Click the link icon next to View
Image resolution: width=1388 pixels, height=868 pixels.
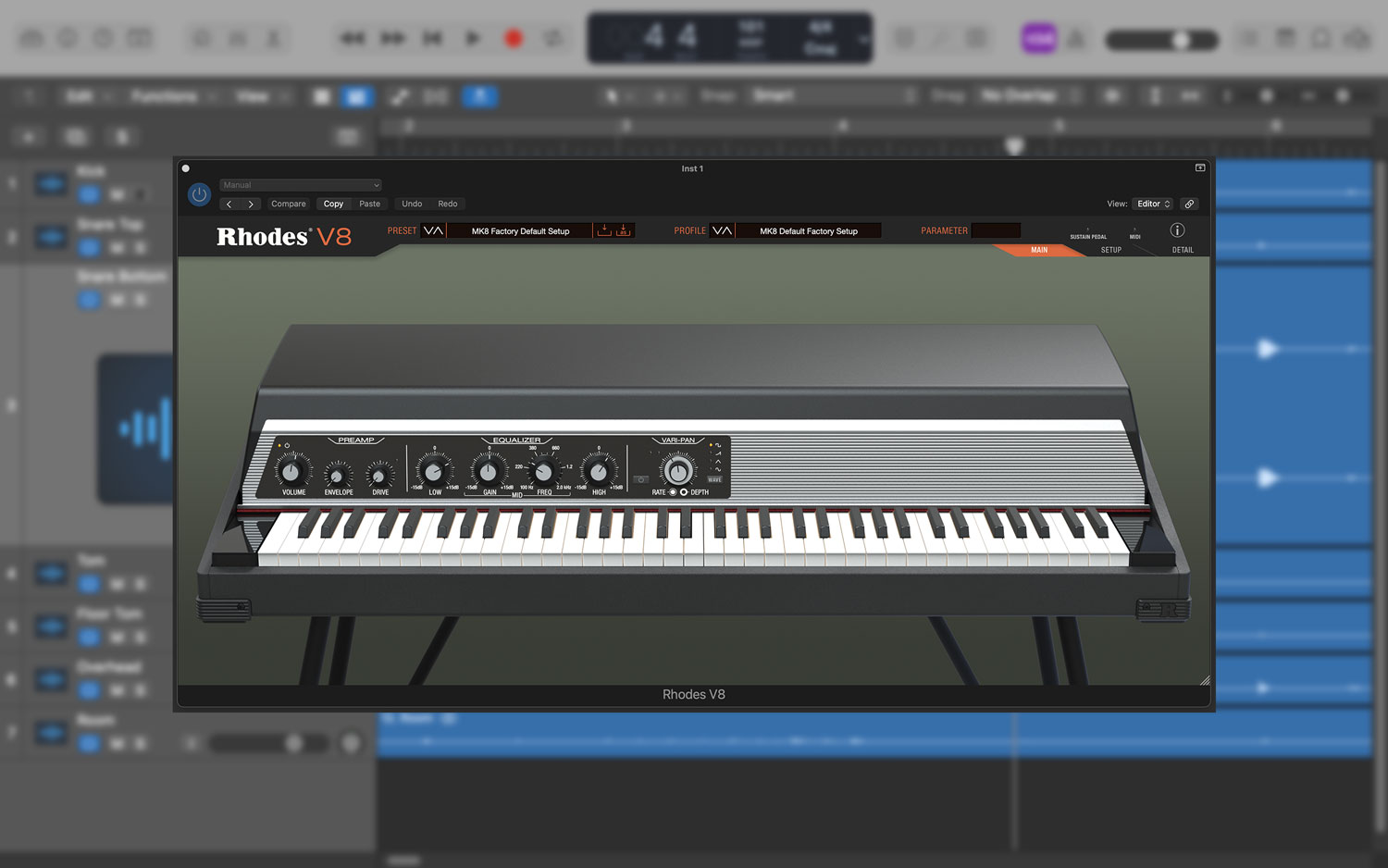tap(1190, 204)
